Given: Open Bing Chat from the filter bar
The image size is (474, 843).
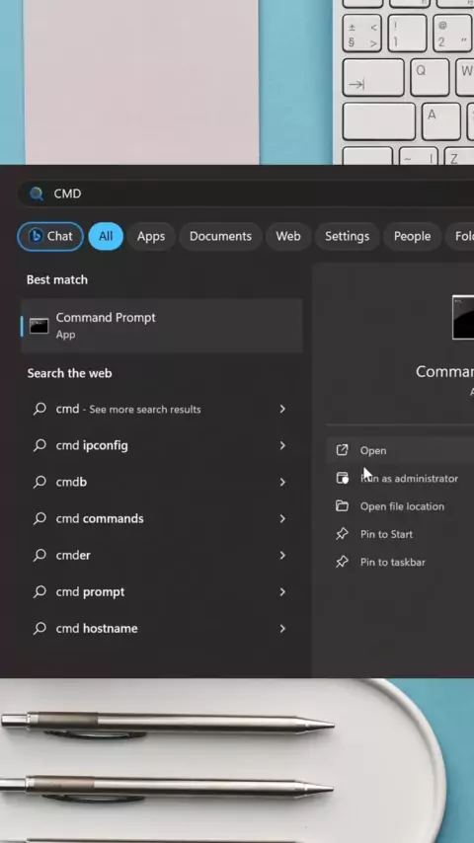Looking at the screenshot, I should pyautogui.click(x=50, y=236).
